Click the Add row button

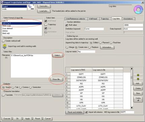pyautogui.click(x=138, y=83)
